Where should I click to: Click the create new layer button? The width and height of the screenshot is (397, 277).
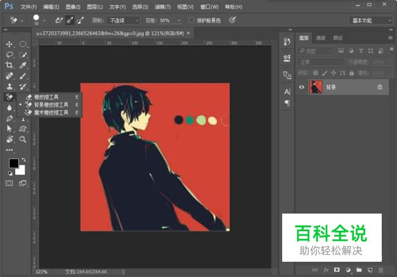(x=370, y=270)
